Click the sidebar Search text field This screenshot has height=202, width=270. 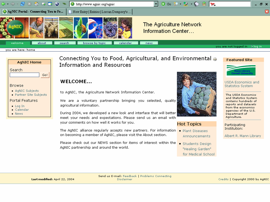coord(24,75)
